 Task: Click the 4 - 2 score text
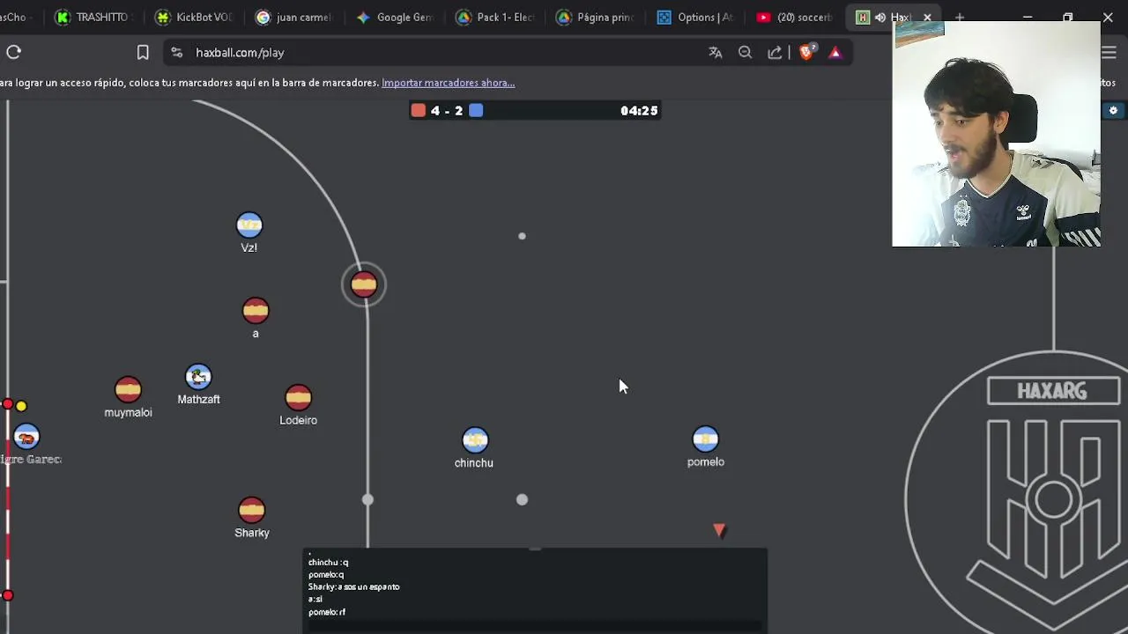click(x=447, y=111)
